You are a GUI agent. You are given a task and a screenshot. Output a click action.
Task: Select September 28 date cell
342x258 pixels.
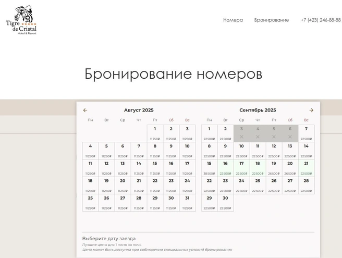(307, 186)
